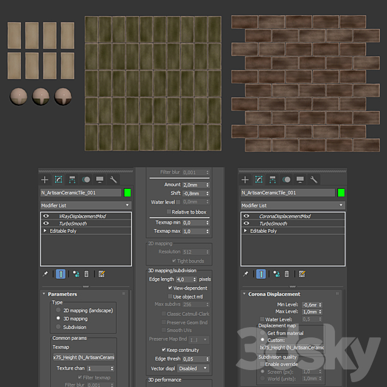Screen dimensions: 387x387
Task: Enable Relative to bbox checkbox
Action: point(169,212)
